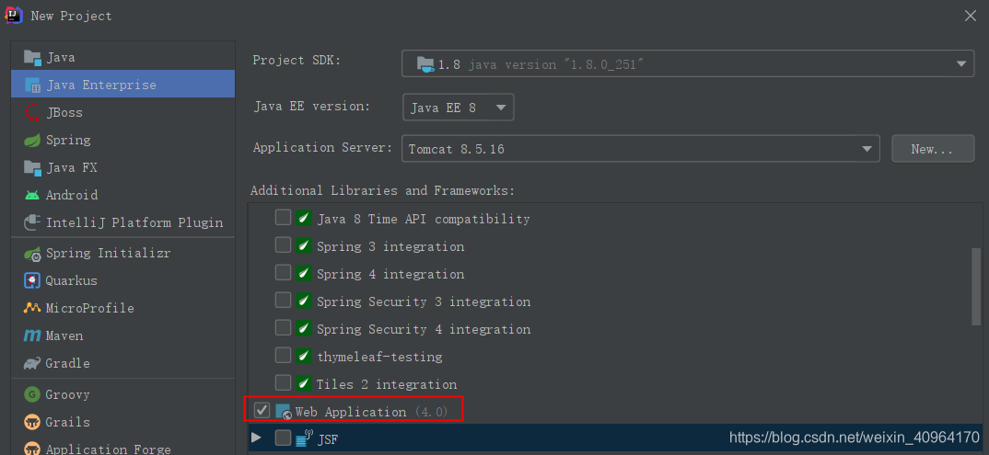The image size is (989, 455).
Task: Click the leaf icon beside Java 8 Time API compatibility
Action: 304,219
